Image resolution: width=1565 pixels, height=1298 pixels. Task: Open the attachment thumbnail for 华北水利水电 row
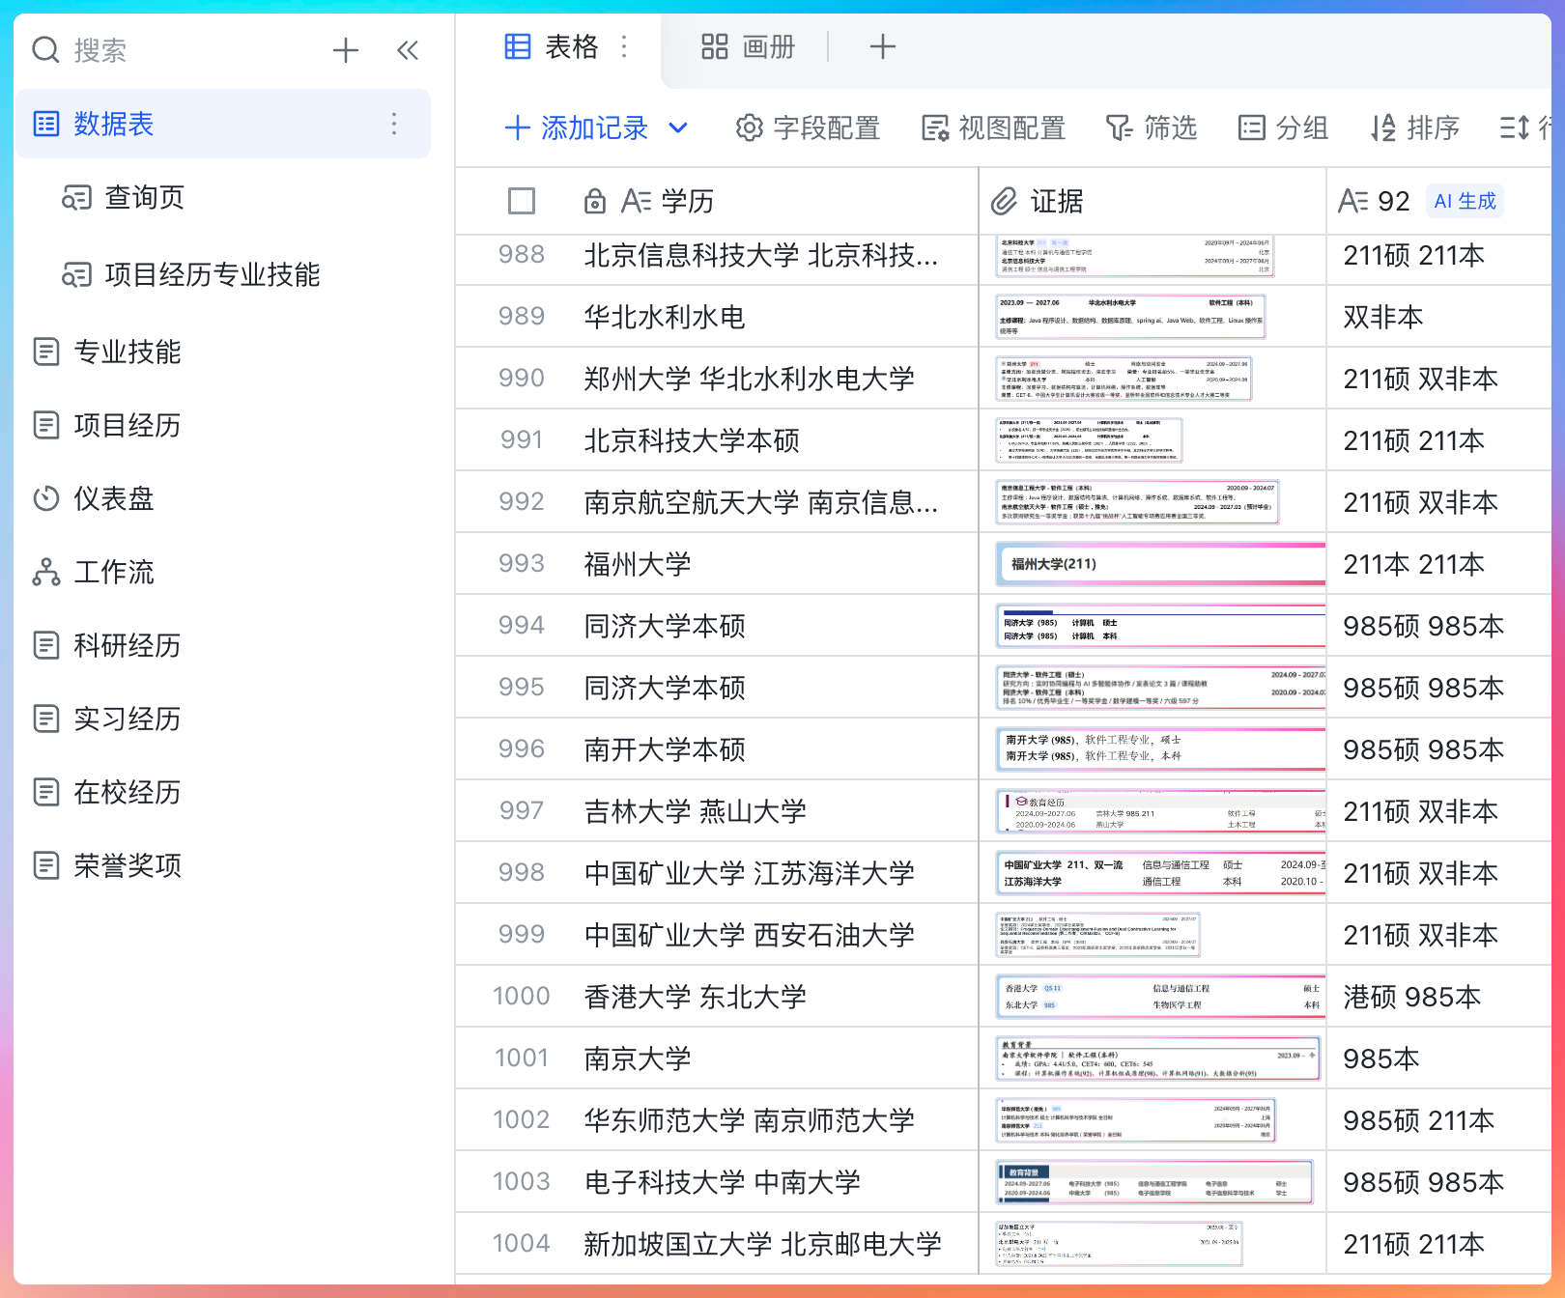(1130, 317)
